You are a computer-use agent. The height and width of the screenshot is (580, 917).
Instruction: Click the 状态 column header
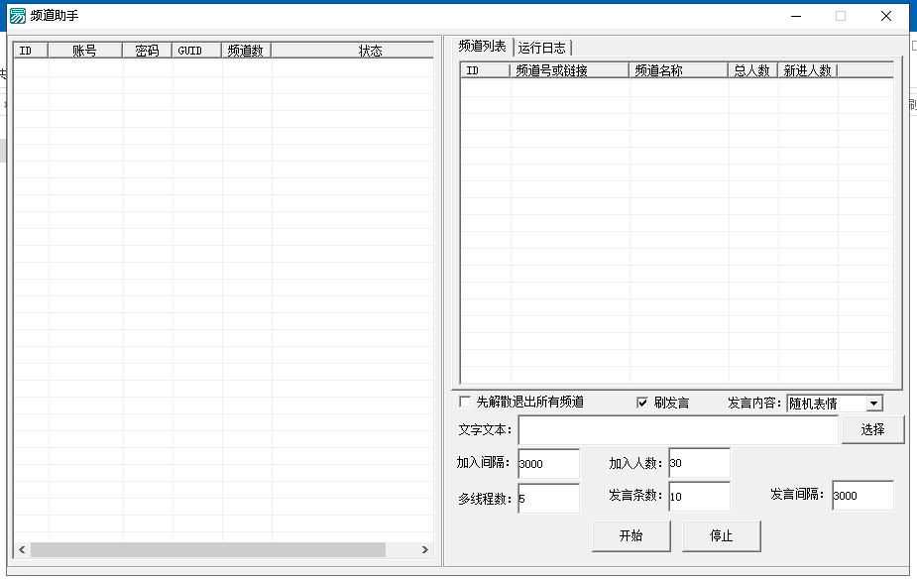pos(370,51)
